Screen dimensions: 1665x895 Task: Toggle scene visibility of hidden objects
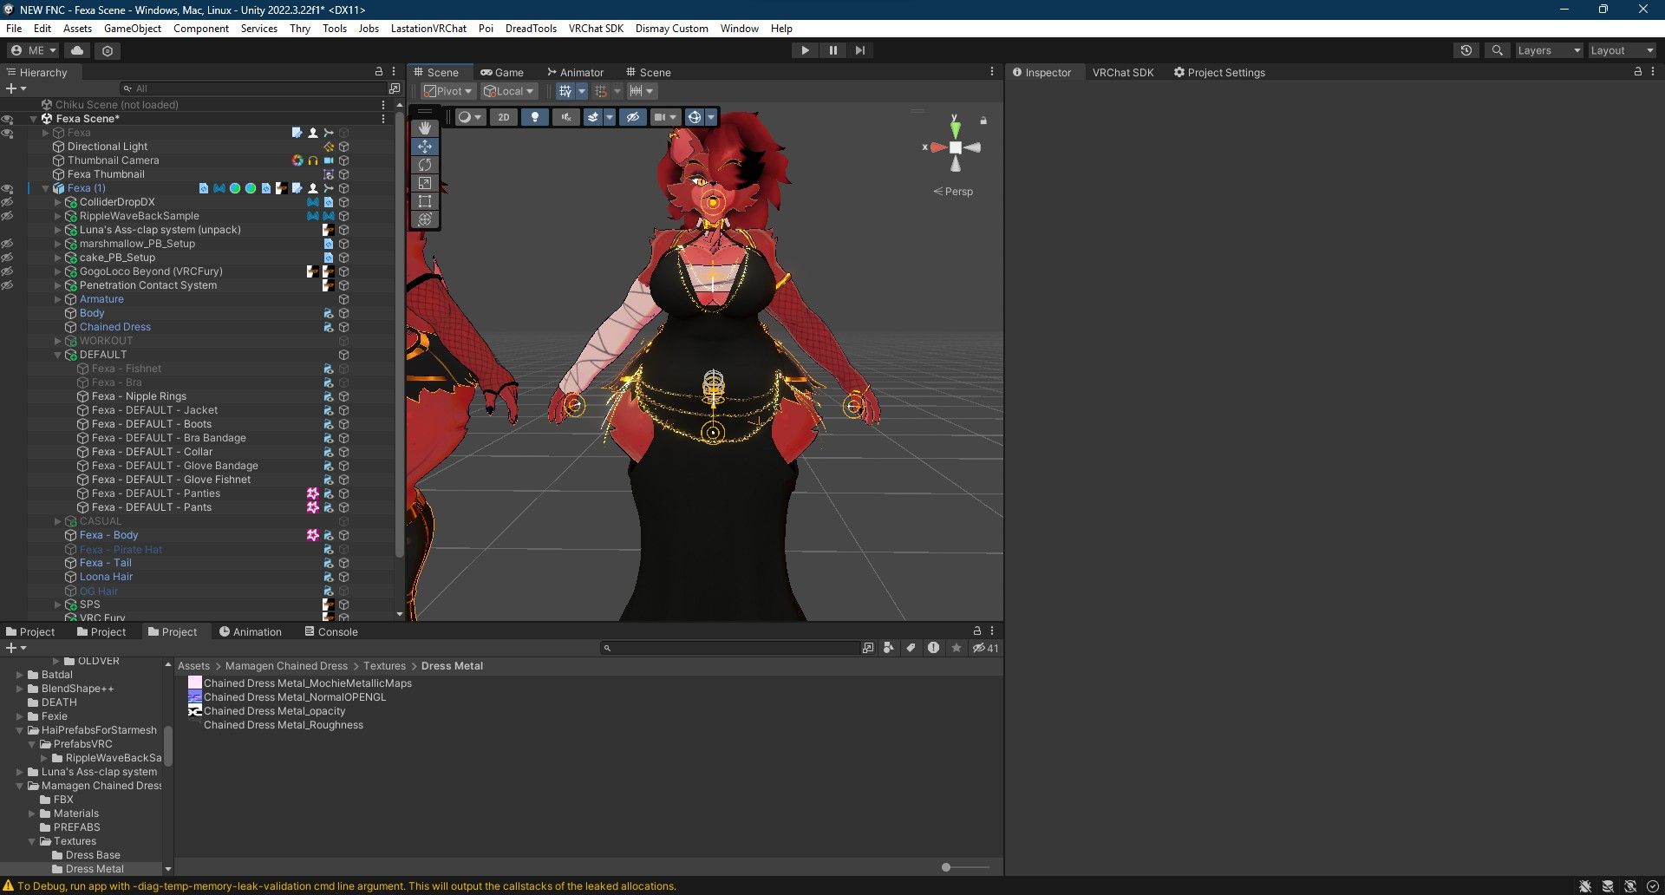633,117
